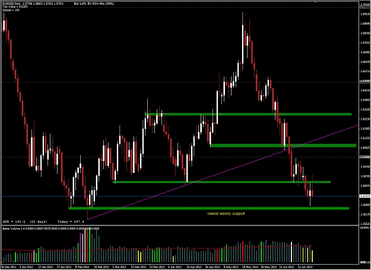
Task: Click the blue horizontal bid price line
Action: [x=179, y=196]
